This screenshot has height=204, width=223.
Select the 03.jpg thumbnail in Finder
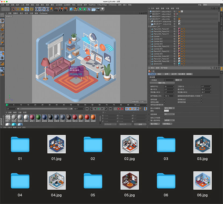point(202,144)
